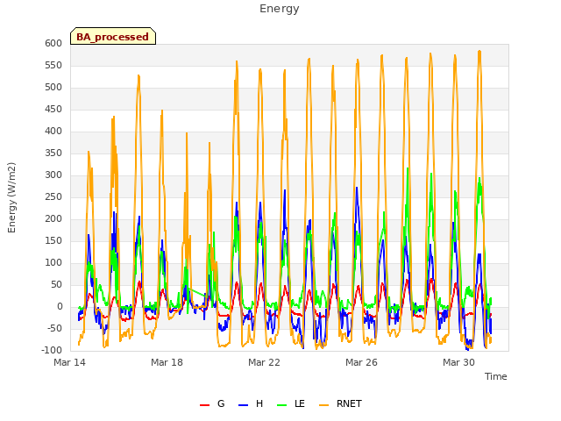
Task: Click the Mar 22 x-axis tick label
Action: pos(265,362)
